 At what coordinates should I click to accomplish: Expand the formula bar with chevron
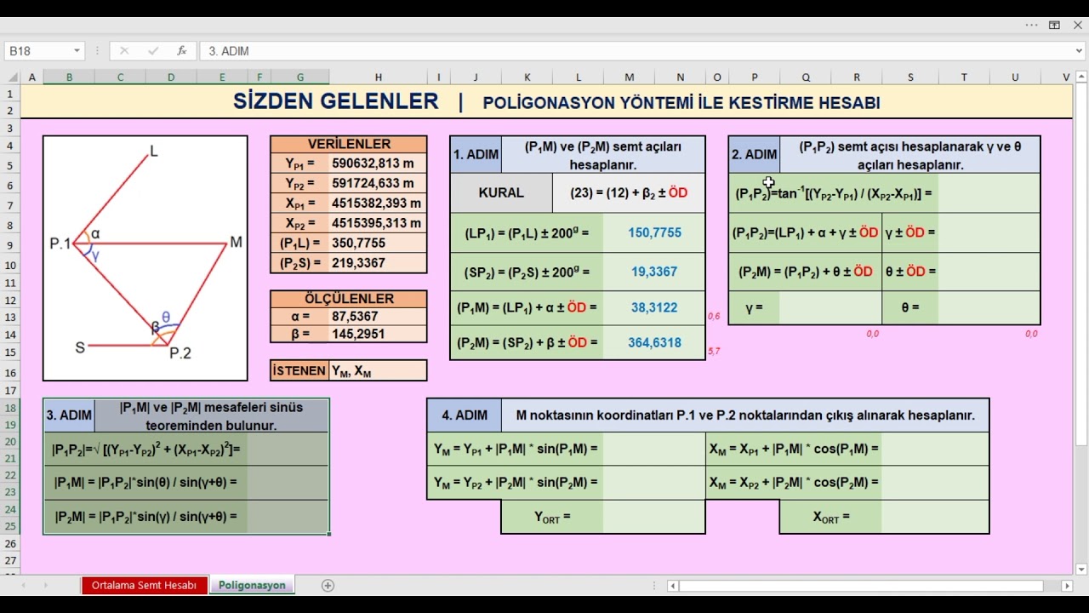(1080, 51)
